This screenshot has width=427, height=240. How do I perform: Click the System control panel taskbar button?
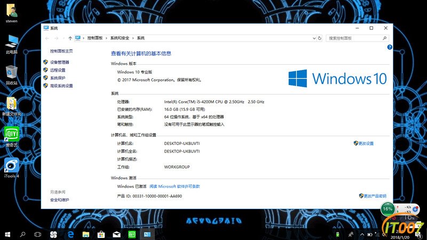coord(147,235)
